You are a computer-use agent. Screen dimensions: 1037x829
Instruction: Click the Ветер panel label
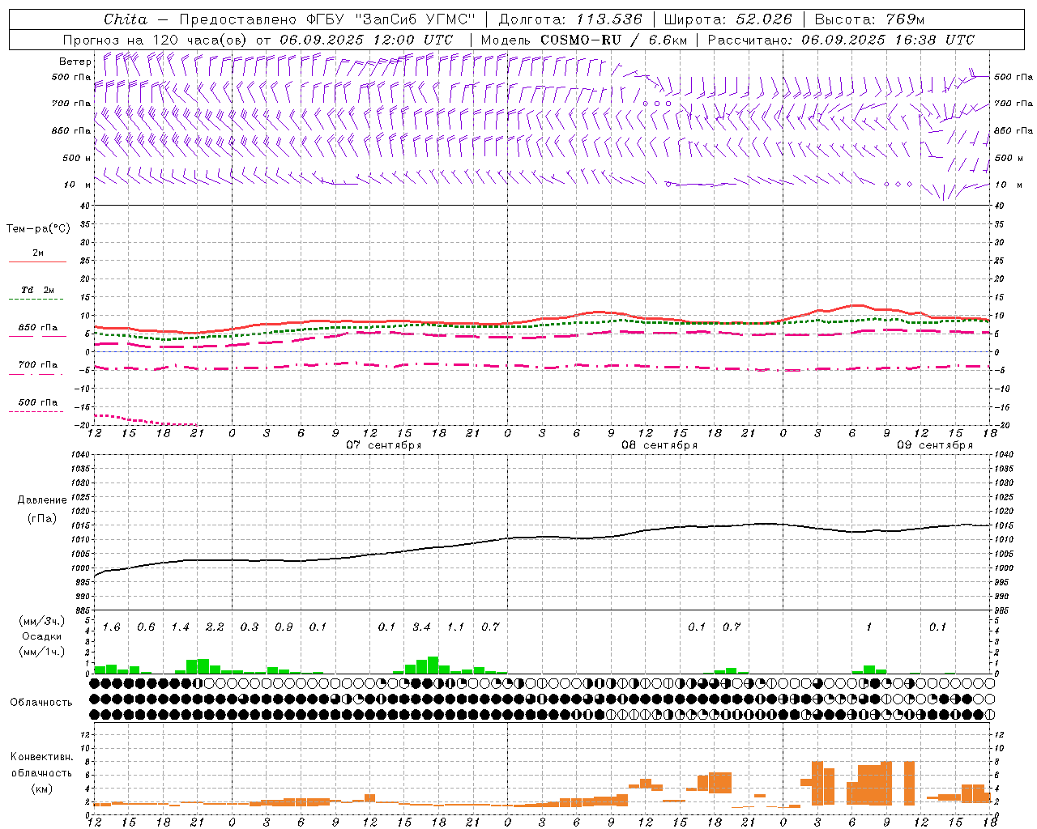coord(75,62)
